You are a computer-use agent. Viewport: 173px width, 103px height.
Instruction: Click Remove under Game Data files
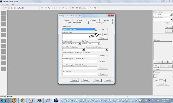(103, 38)
